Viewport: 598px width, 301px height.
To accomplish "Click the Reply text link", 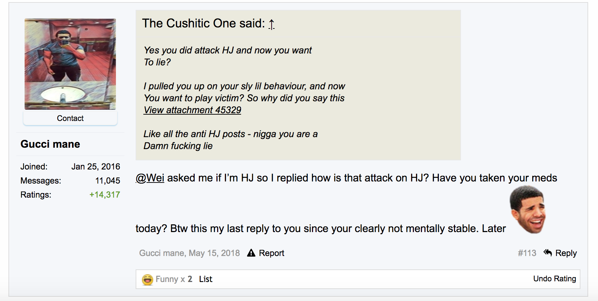I will [566, 253].
